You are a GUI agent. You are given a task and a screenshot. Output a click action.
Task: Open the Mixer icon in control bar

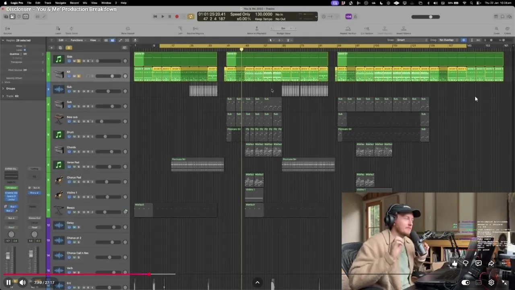[37, 17]
